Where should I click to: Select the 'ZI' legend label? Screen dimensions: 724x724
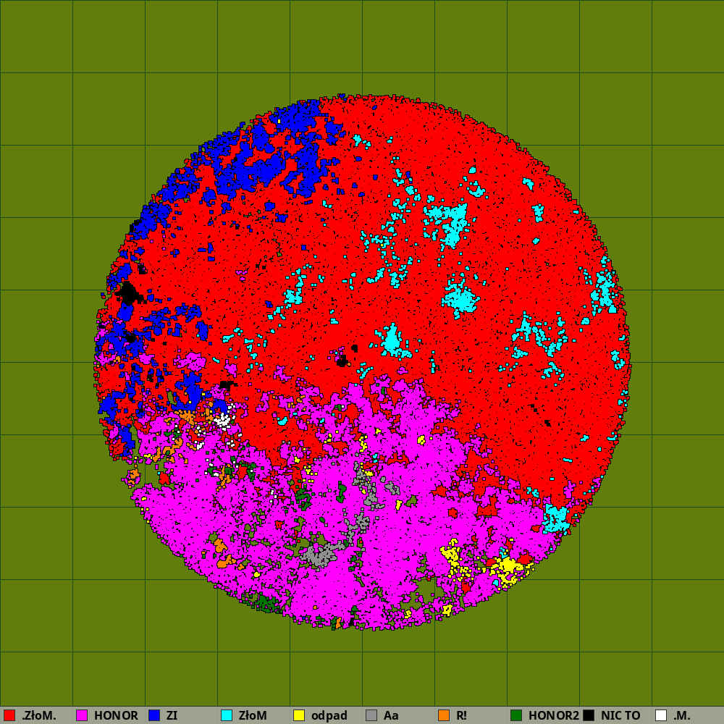tap(172, 716)
